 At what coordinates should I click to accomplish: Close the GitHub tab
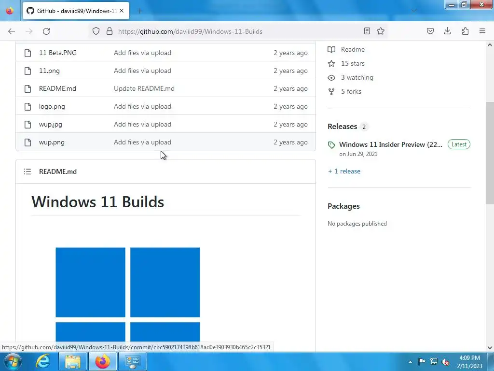click(122, 11)
